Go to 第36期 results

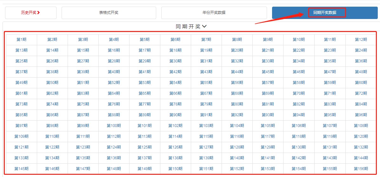tap(361, 61)
